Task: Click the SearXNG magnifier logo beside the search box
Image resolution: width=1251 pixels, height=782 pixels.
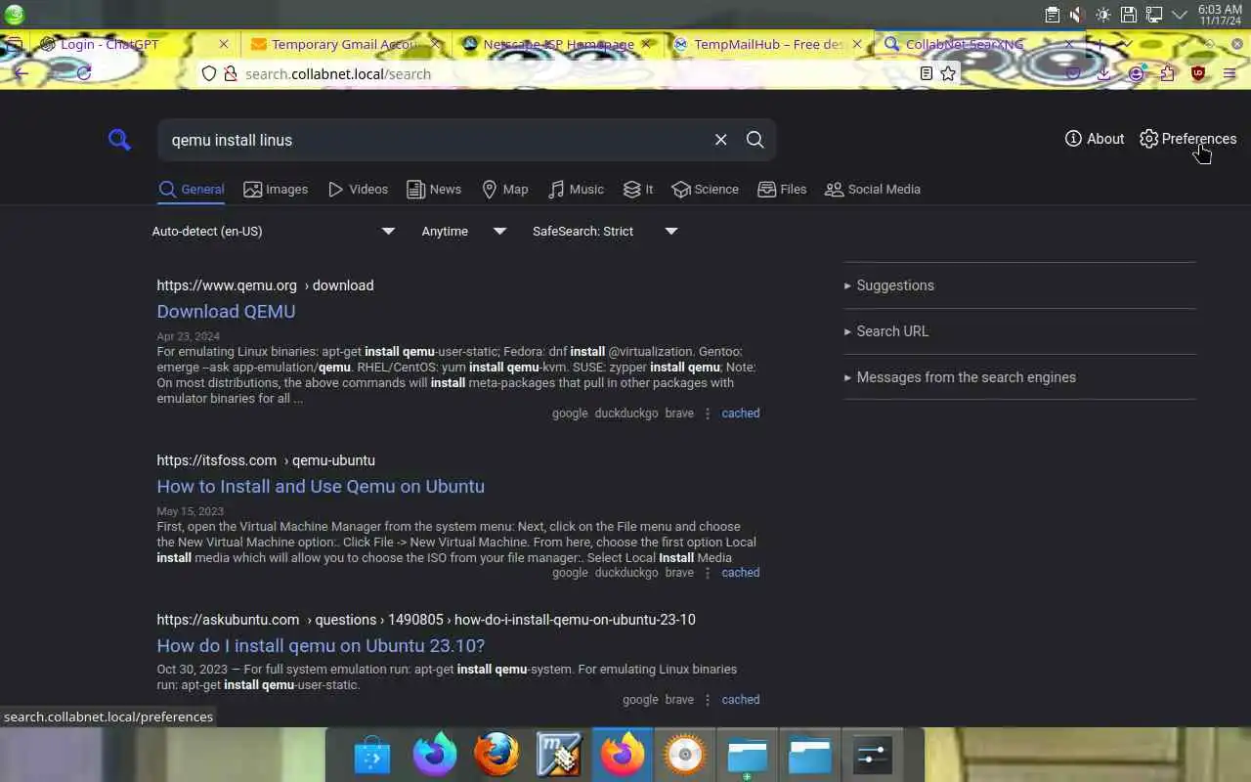Action: pos(119,140)
